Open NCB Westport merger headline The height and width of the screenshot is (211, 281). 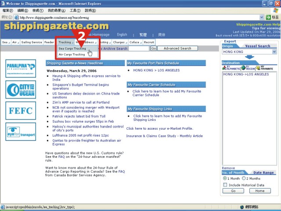(x=86, y=109)
